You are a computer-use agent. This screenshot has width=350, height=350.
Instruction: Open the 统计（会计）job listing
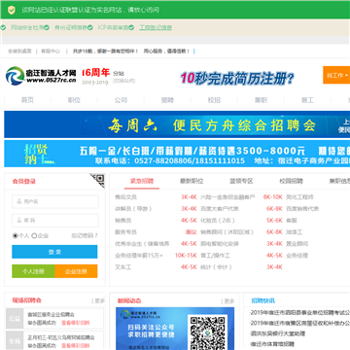pyautogui.click(x=216, y=267)
